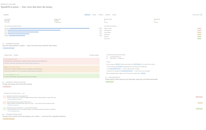Select the AWS Enterprise renewal row

(153, 30)
